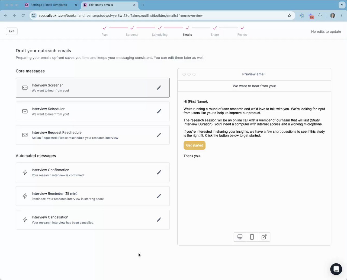Go to the Scheduling step
Image resolution: width=347 pixels, height=280 pixels.
click(x=160, y=31)
